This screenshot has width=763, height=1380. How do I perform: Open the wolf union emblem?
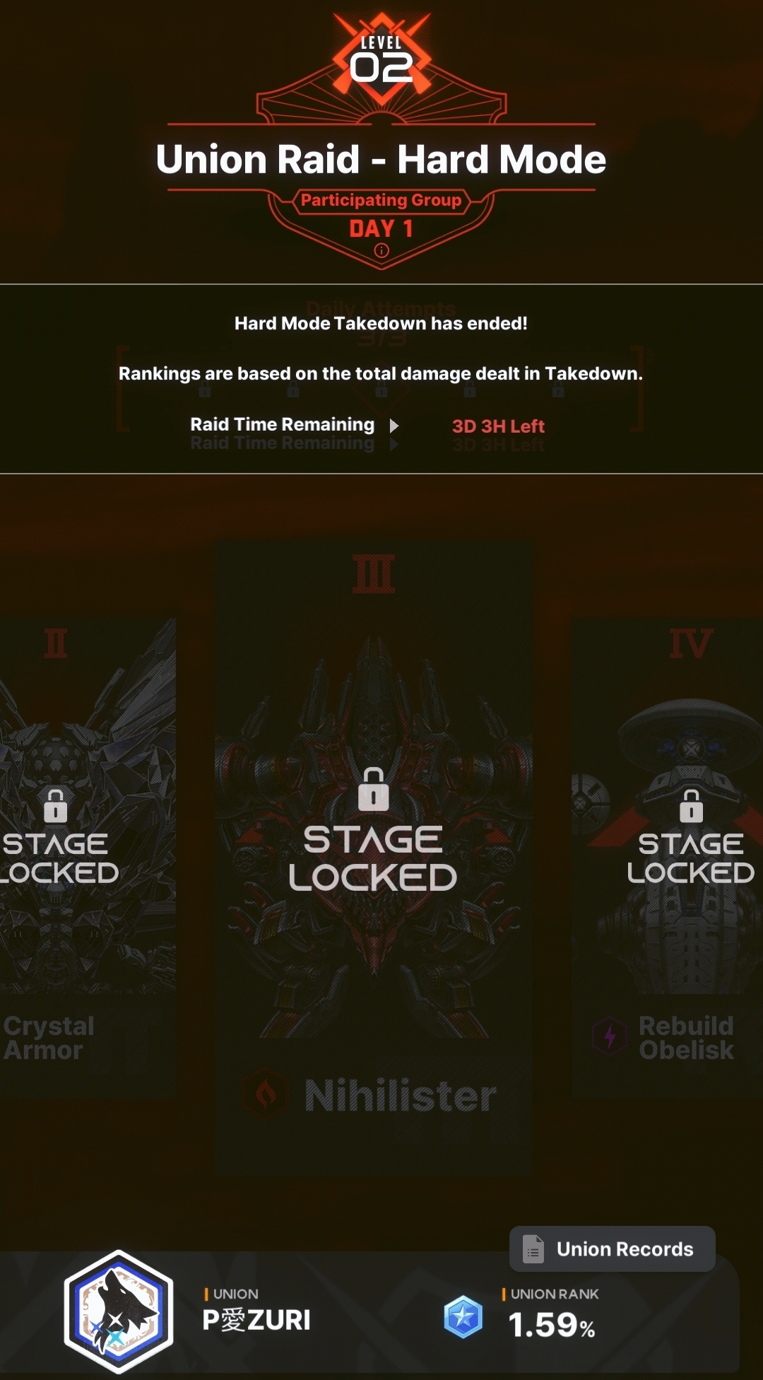tap(119, 1311)
